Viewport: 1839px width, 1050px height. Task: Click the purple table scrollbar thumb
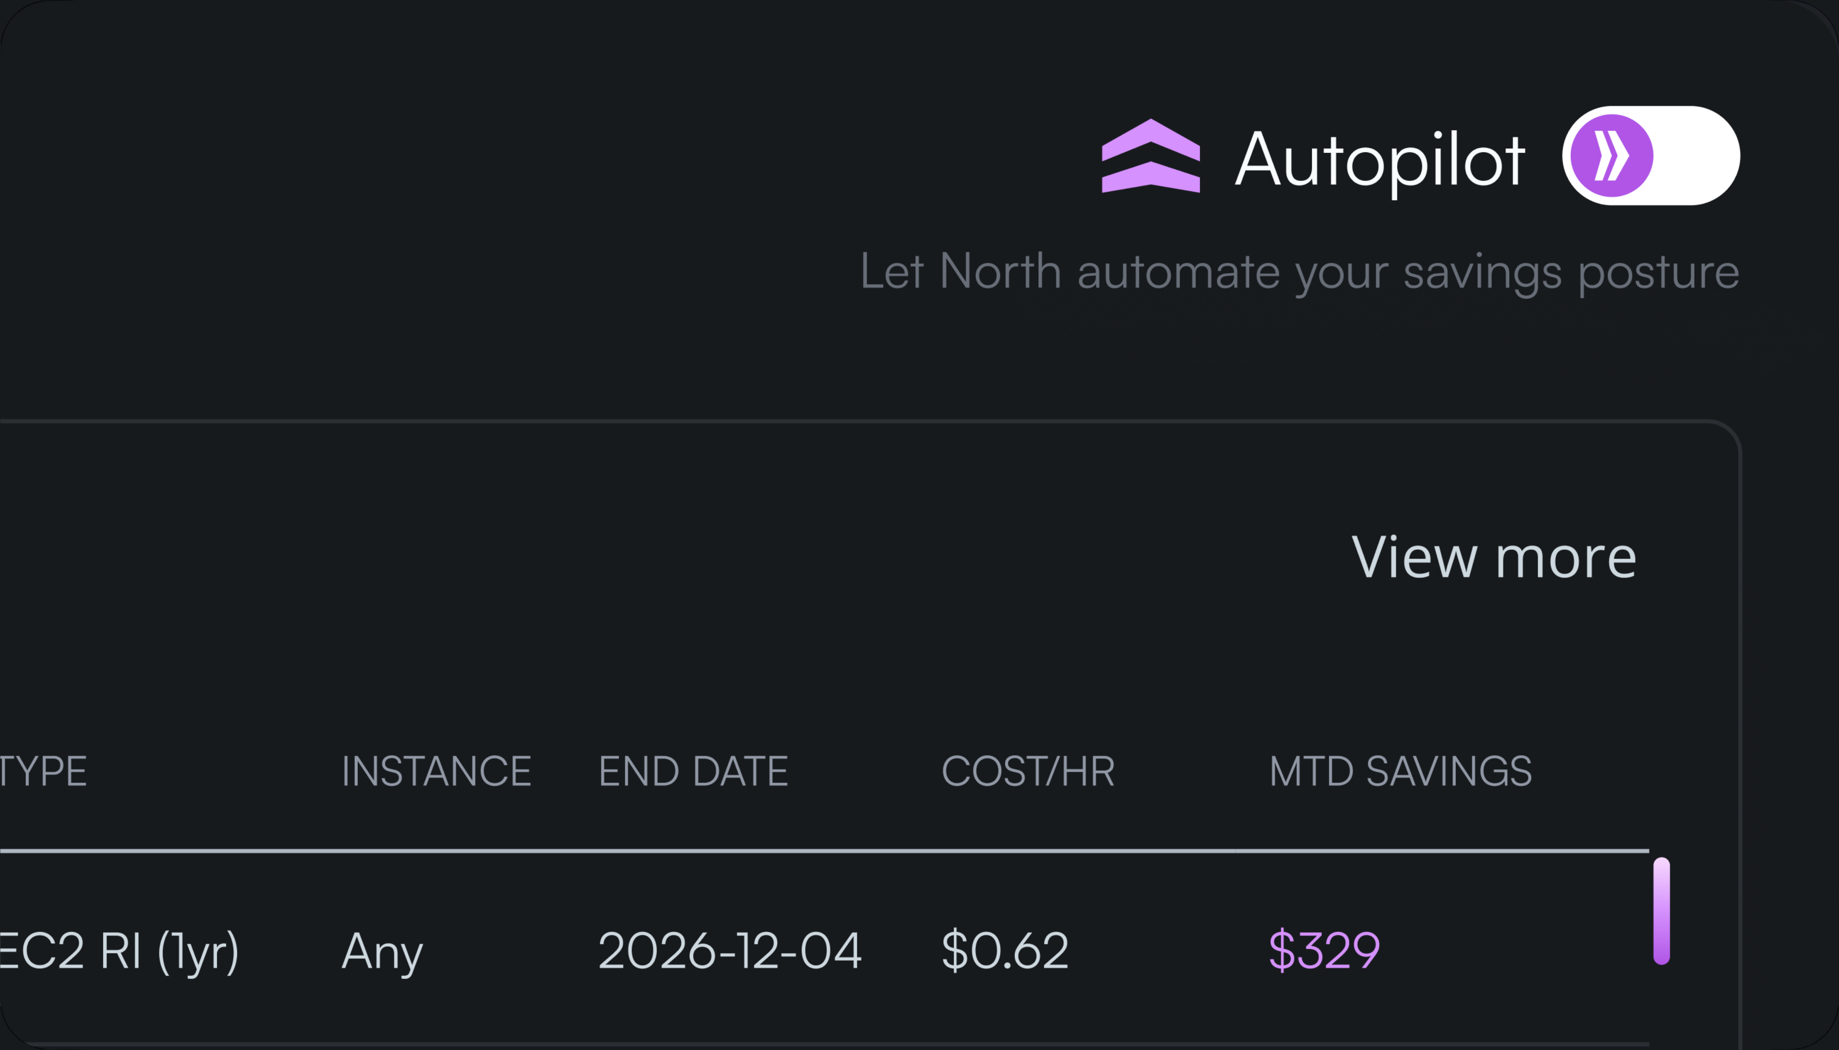(x=1662, y=911)
